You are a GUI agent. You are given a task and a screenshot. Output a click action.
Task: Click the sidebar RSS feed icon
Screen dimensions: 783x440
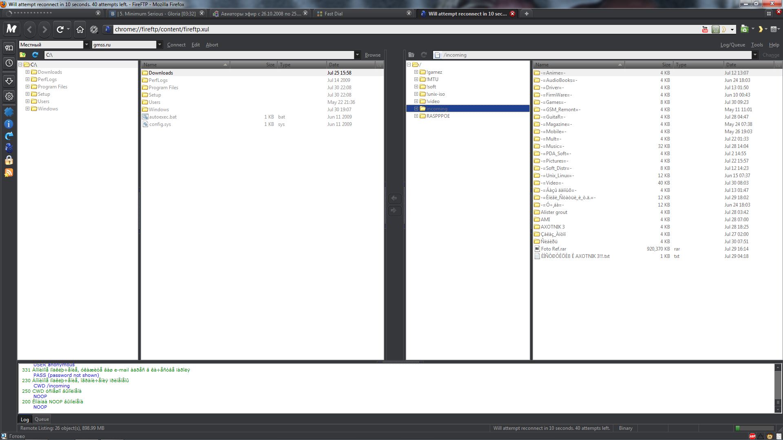click(x=9, y=173)
